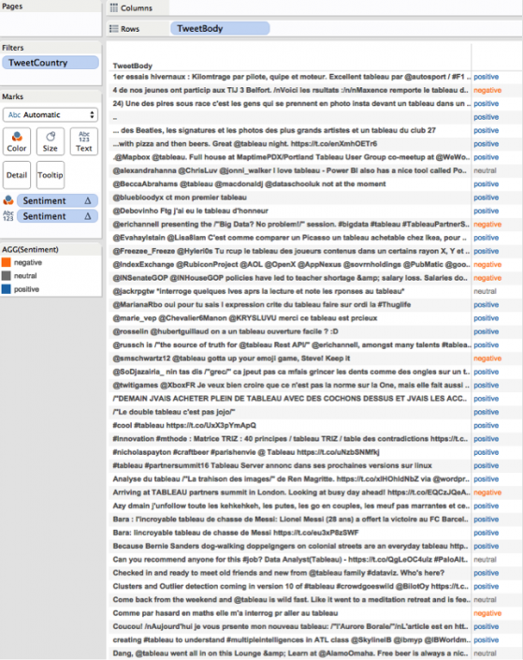Select the 'Come back from the weekend' tweet row
523x660 pixels.
(x=291, y=600)
